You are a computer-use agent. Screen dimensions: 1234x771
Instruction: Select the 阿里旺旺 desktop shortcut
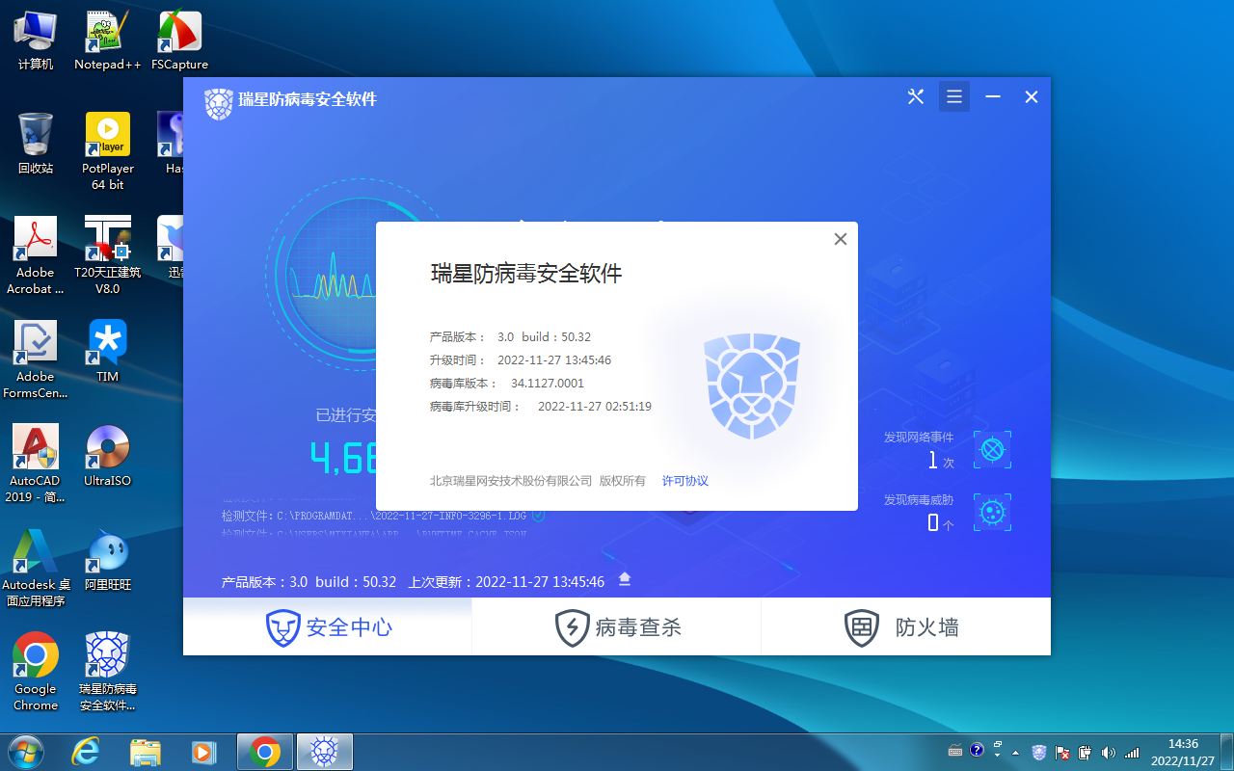(108, 559)
